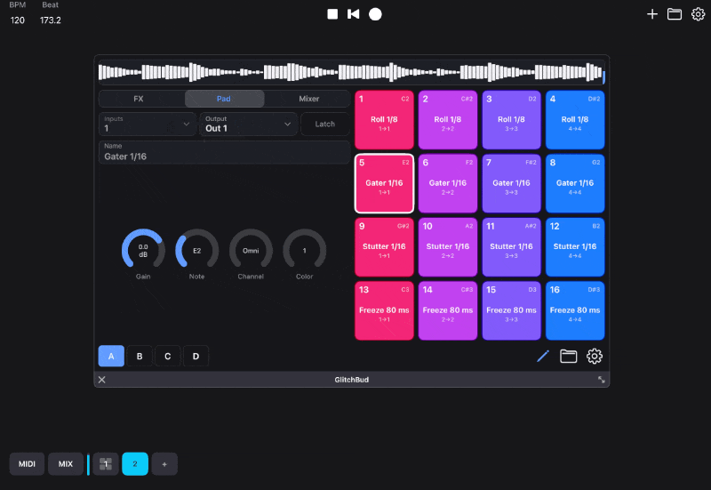Select pad 6 Gater 1/16
The height and width of the screenshot is (490, 711).
(448, 183)
